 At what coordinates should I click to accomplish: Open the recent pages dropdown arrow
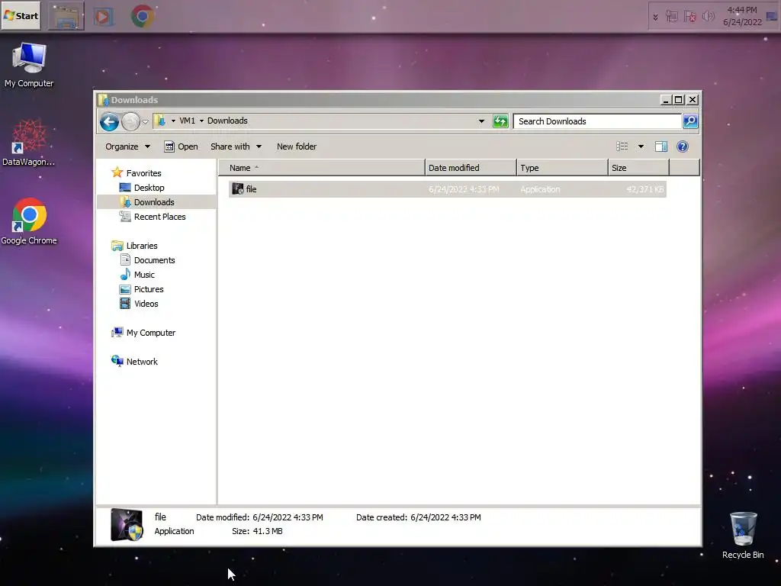pos(146,121)
